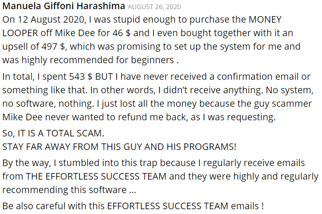The image size is (322, 214).
Task: Click the commenter name Manuela Giffoni Harashima
Action: pos(64,6)
